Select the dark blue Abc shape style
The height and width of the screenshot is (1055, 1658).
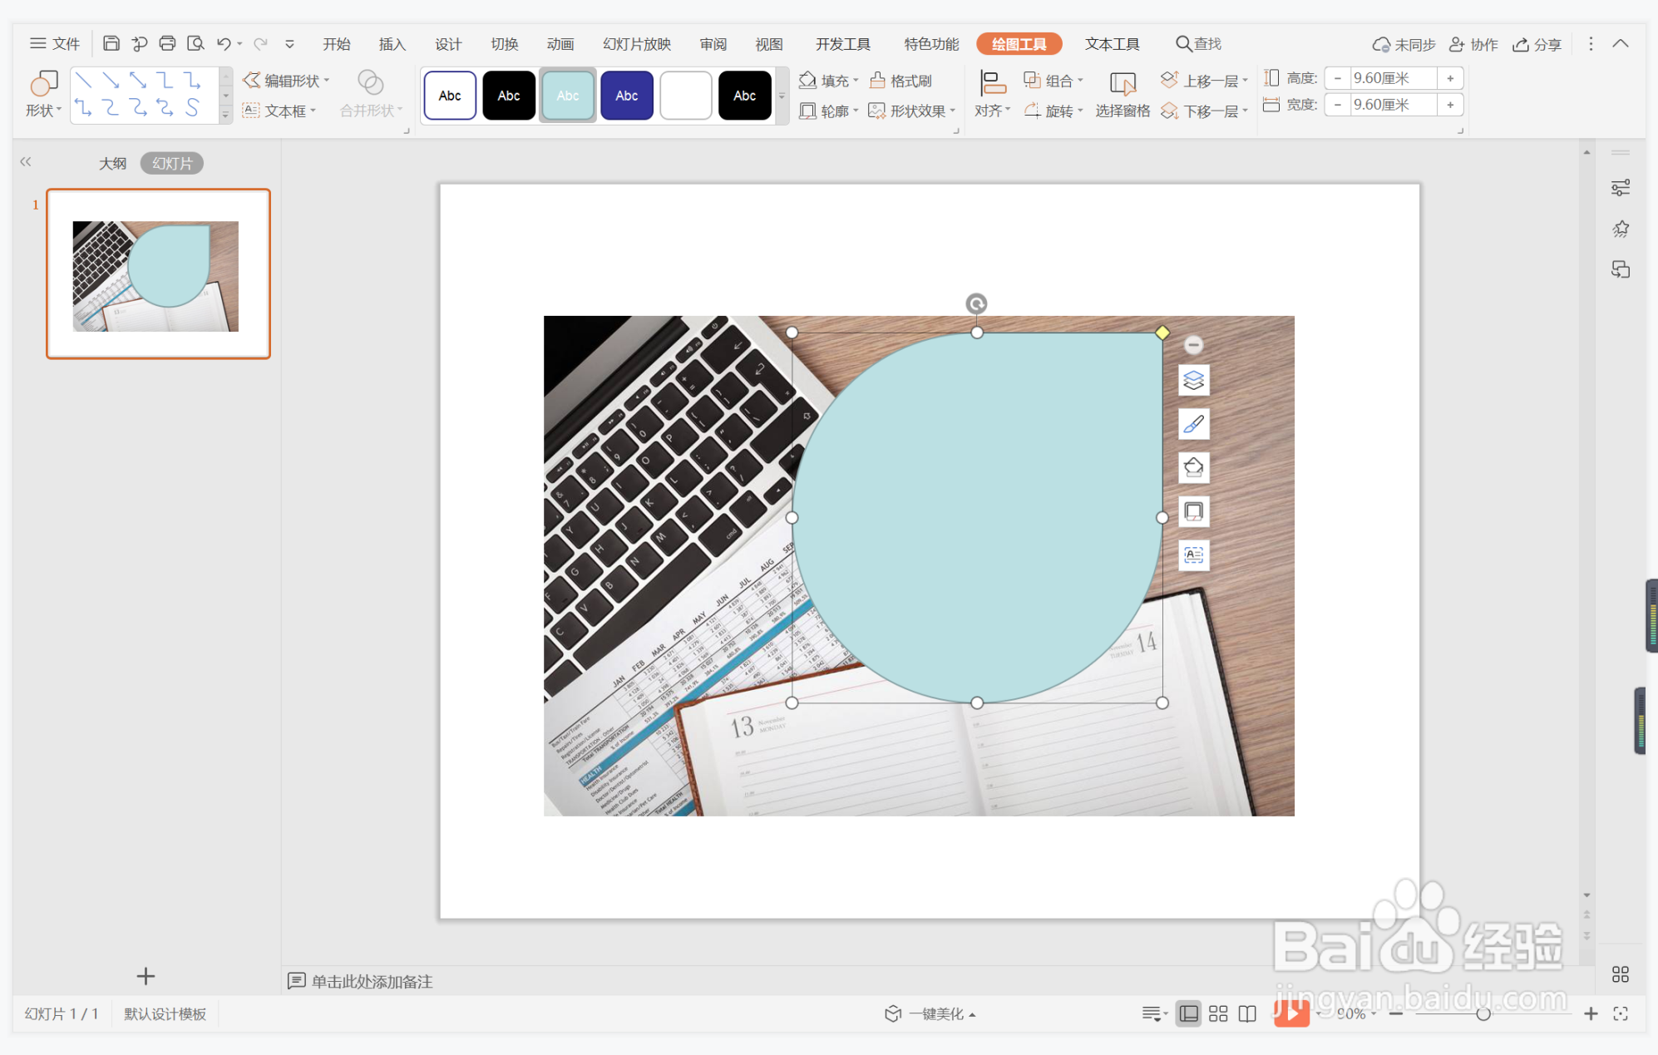626,96
